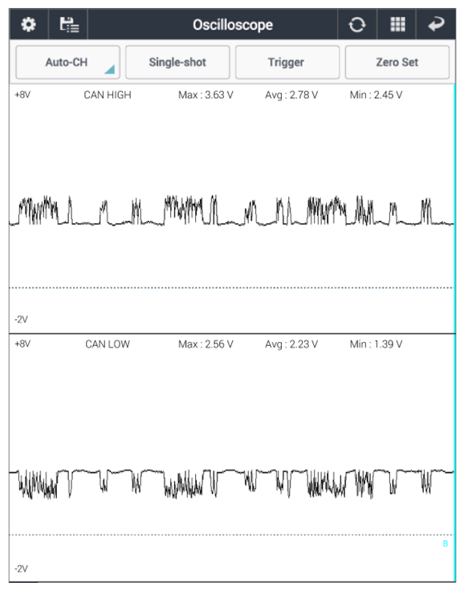Click the back return arrow icon
This screenshot has width=464, height=590.
coord(436,25)
